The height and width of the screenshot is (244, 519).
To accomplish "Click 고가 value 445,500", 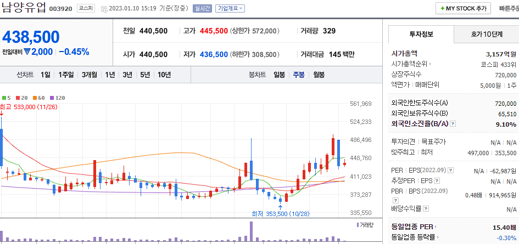I will (214, 31).
